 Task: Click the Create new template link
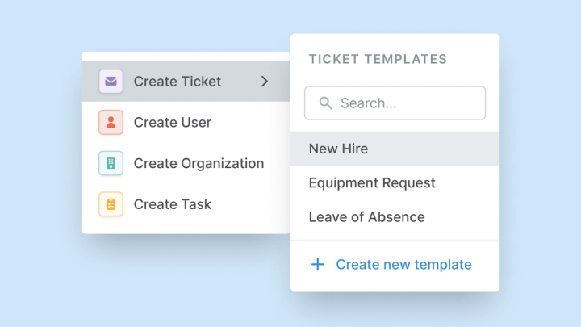point(403,265)
